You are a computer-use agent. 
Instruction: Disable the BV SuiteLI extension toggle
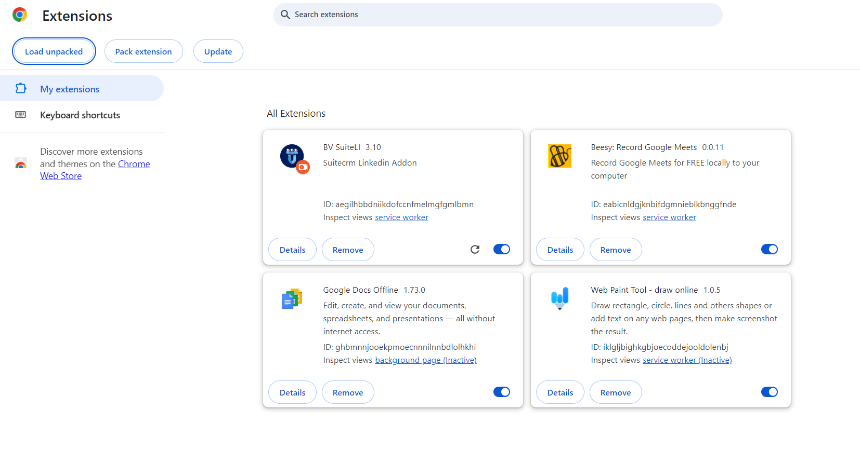coord(502,249)
